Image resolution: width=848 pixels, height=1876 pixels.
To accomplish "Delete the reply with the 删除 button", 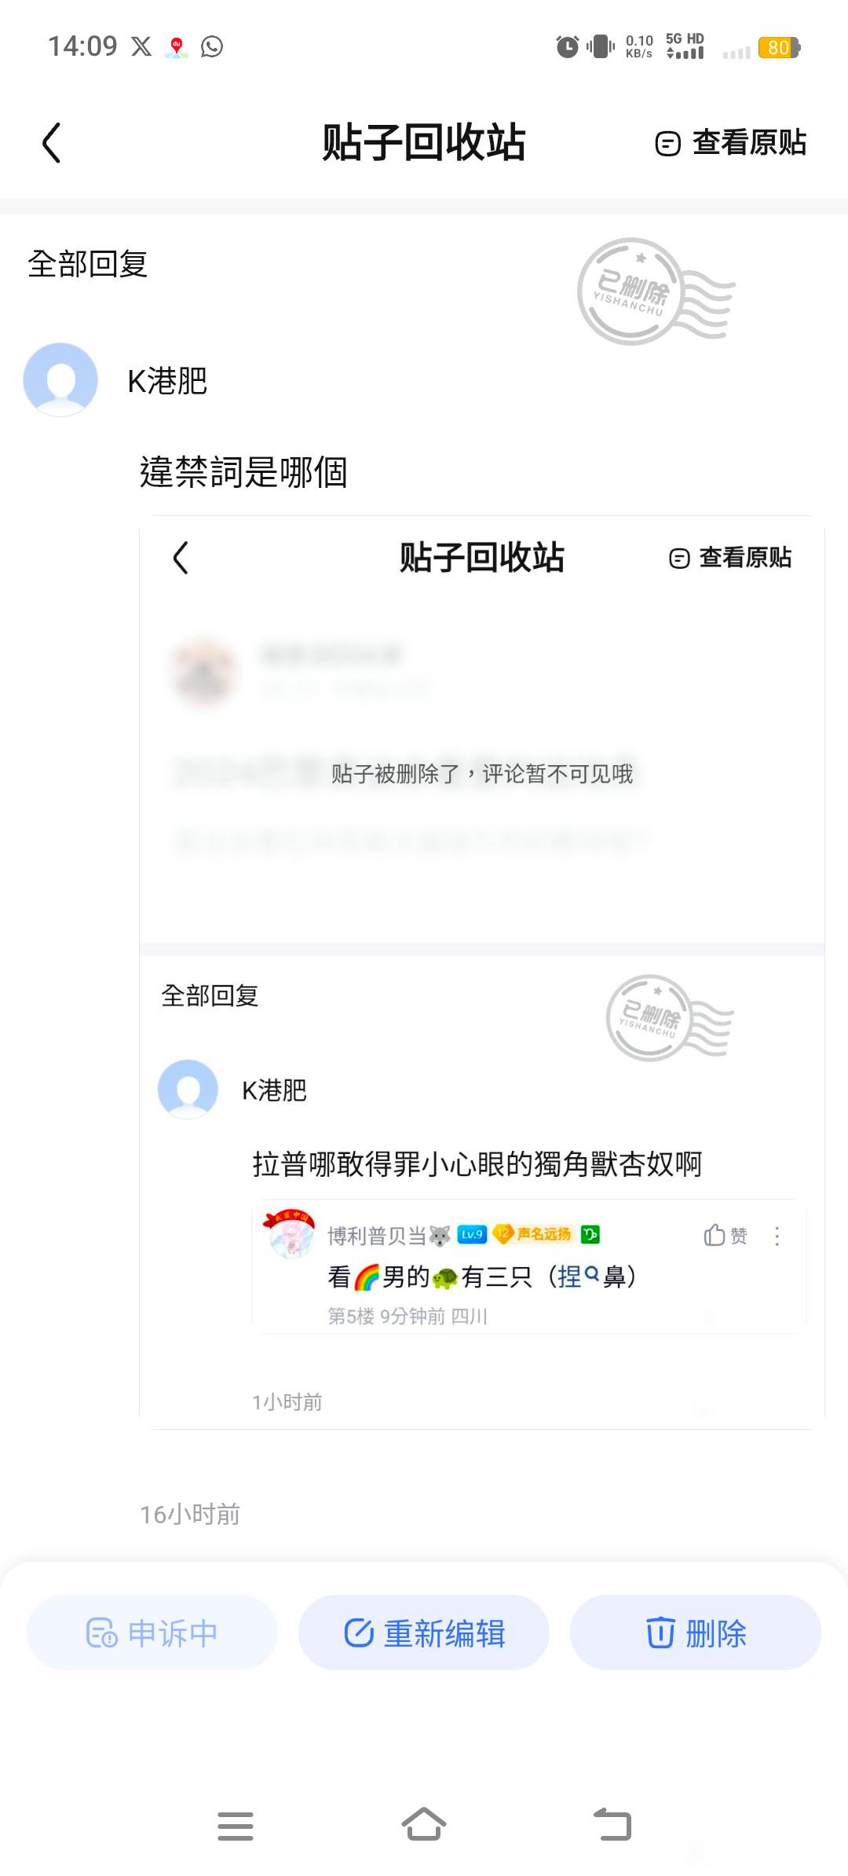I will tap(696, 1632).
